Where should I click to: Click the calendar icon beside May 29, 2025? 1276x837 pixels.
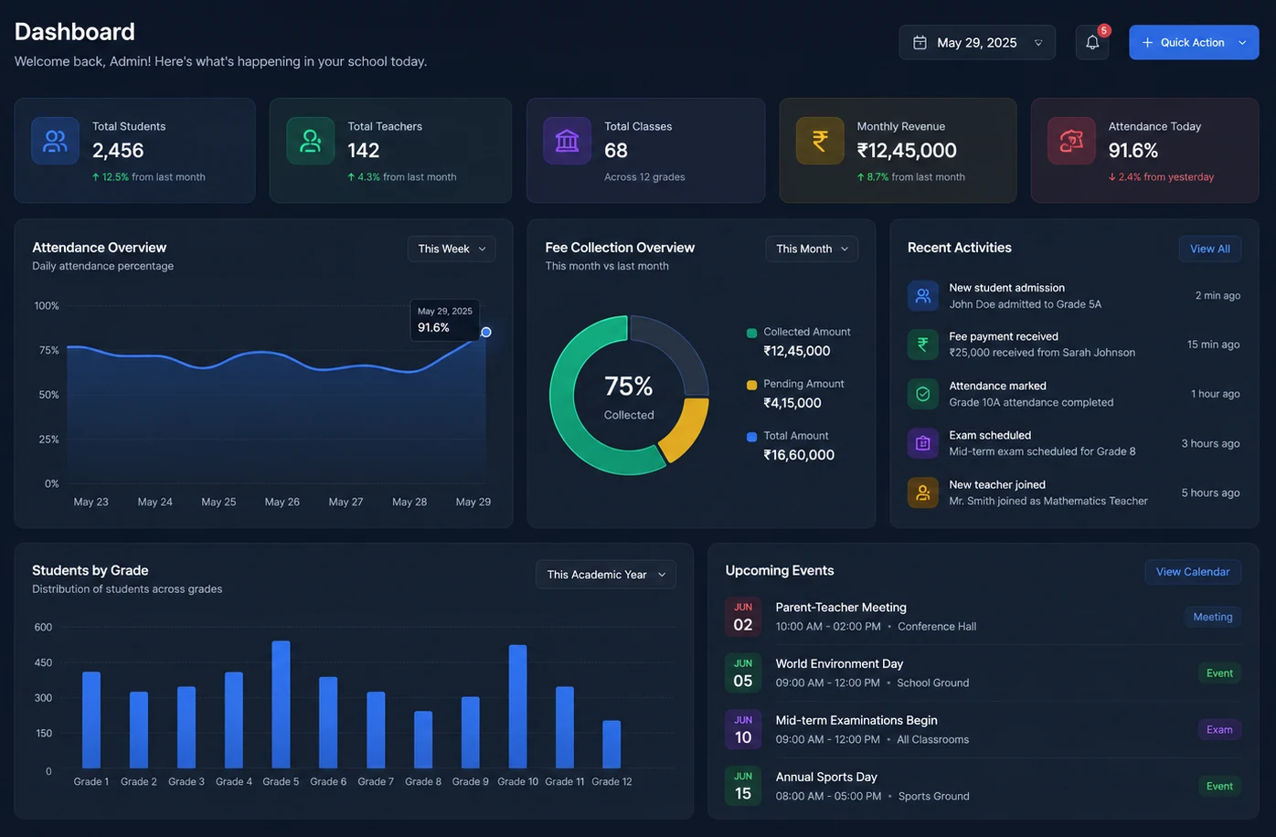(x=920, y=43)
